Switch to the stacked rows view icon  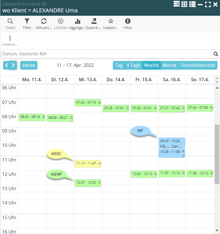(x=177, y=4)
